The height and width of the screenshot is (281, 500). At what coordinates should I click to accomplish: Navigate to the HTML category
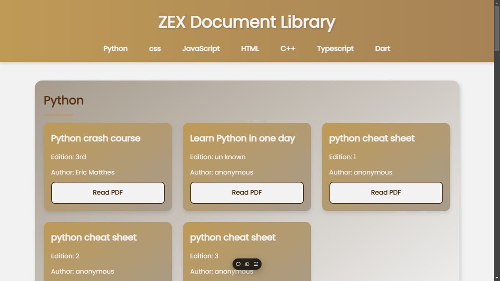250,49
